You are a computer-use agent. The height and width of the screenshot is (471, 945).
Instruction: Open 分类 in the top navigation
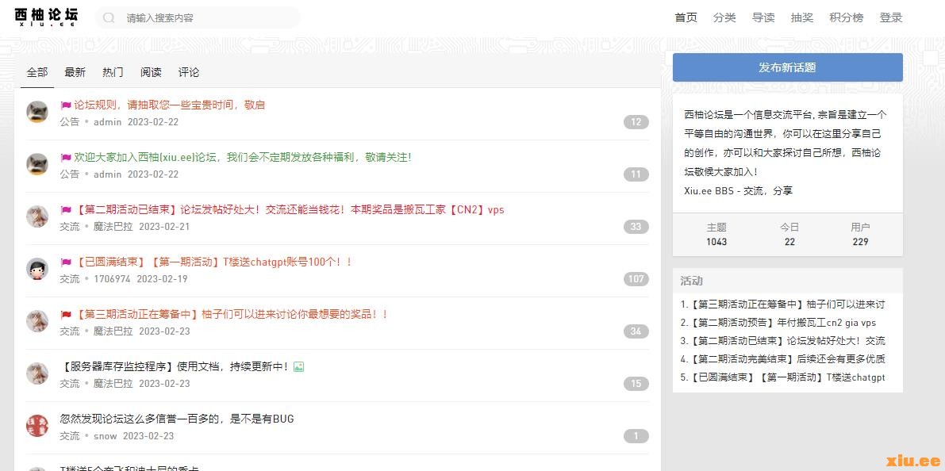tap(724, 17)
